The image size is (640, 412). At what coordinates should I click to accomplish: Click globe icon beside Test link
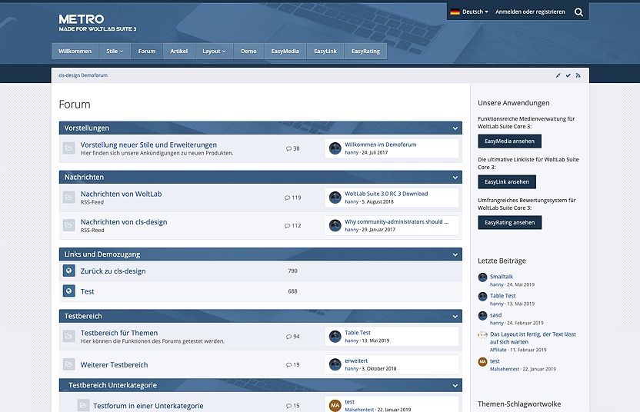[x=69, y=291]
